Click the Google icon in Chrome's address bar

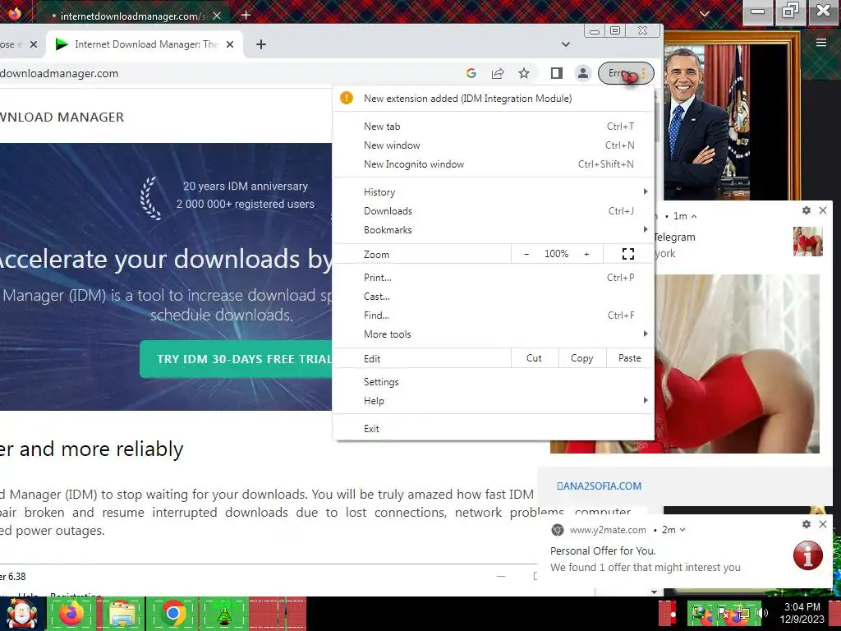(x=471, y=73)
